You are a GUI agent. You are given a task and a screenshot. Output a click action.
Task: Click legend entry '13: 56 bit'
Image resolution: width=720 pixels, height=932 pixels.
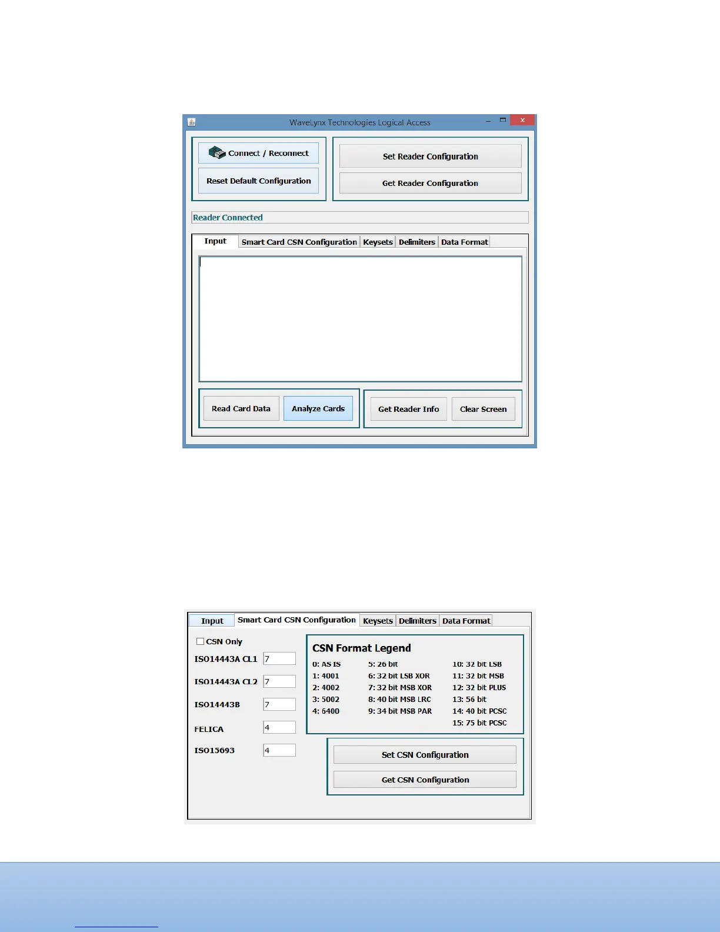[x=469, y=699]
